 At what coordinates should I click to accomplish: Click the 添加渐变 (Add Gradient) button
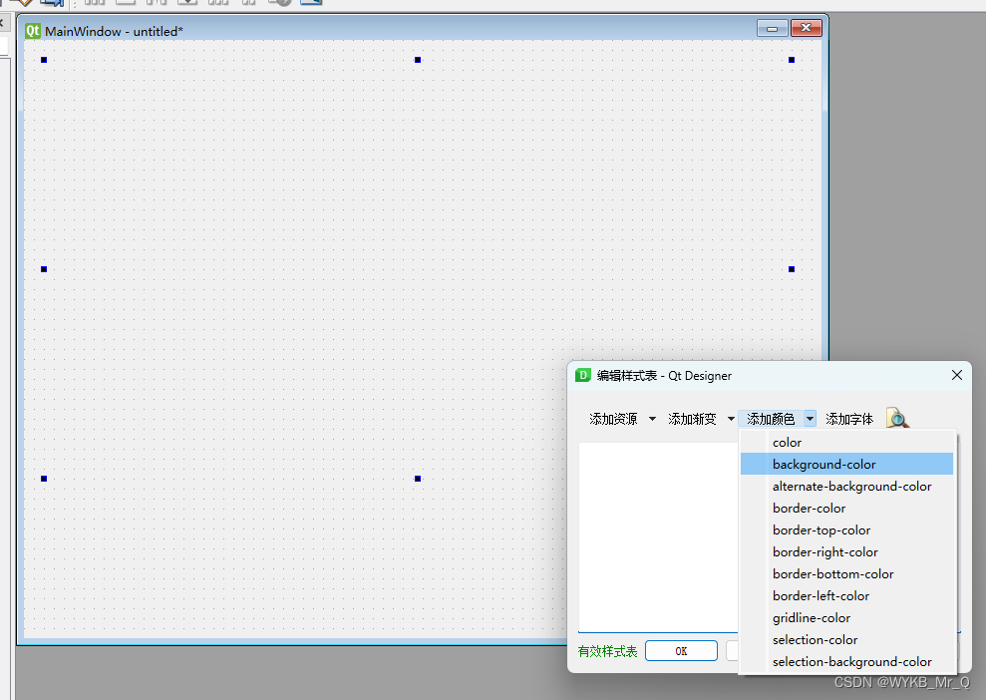[x=692, y=419]
